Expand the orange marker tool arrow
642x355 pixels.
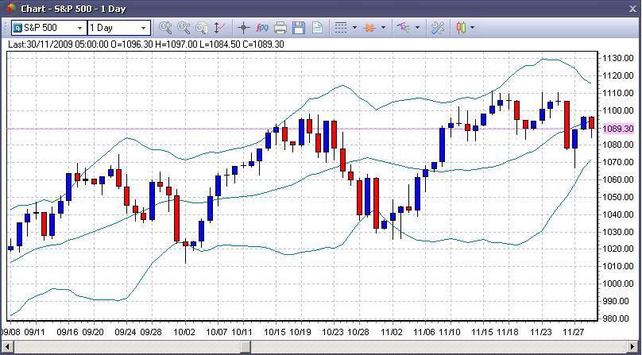tap(383, 28)
